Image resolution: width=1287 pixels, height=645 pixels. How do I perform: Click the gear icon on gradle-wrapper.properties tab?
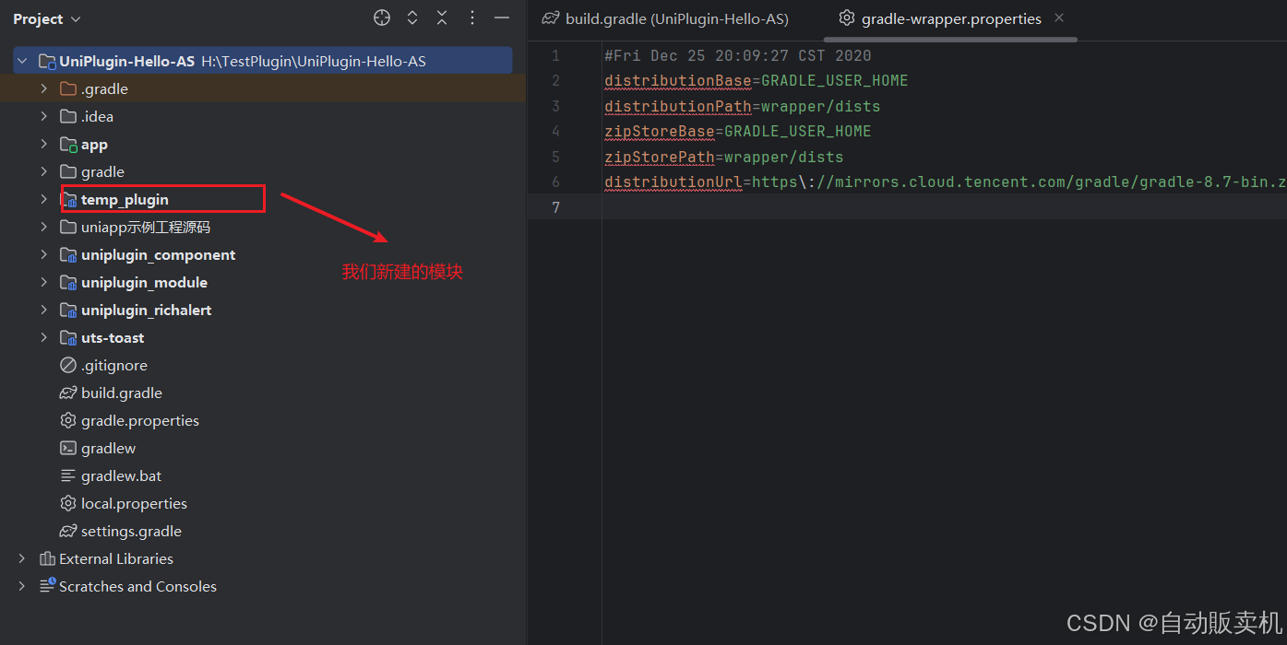tap(847, 18)
